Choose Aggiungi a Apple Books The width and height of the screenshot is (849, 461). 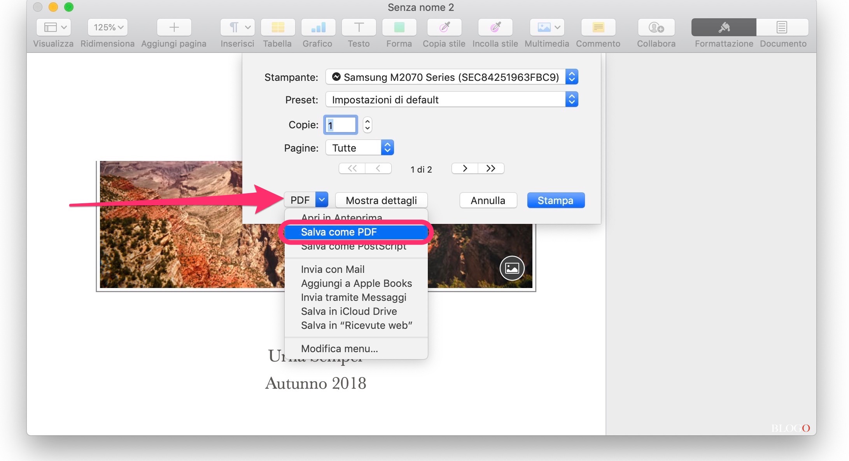[356, 283]
